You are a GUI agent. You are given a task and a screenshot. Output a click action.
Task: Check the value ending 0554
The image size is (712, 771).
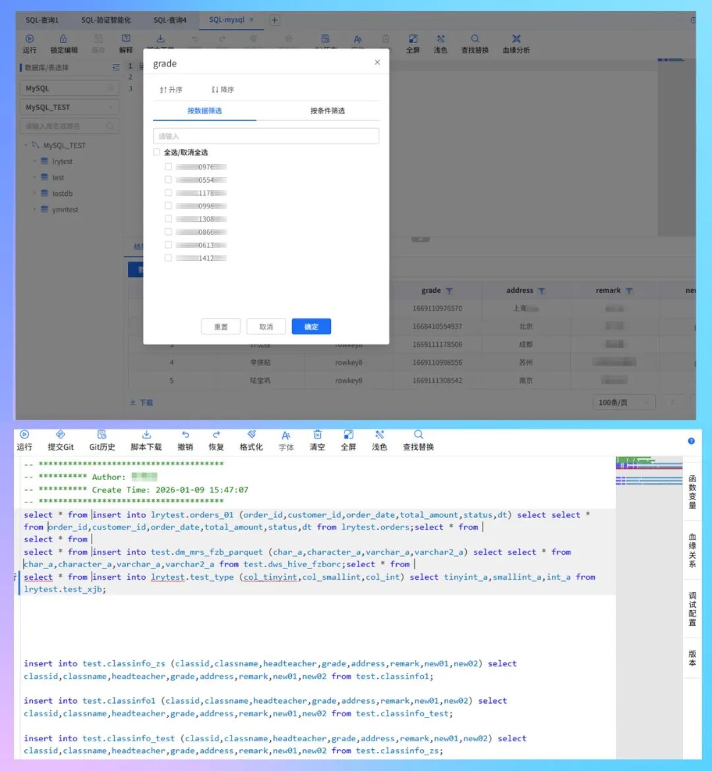tap(169, 180)
